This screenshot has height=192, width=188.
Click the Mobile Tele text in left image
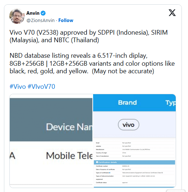tap(69, 156)
